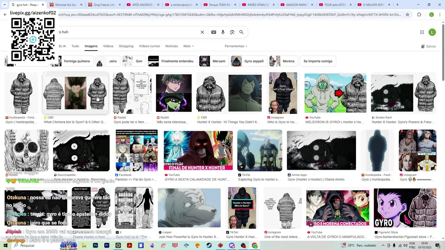Filter images by Gon chip
This screenshot has height=250, width=445.
click(134, 61)
